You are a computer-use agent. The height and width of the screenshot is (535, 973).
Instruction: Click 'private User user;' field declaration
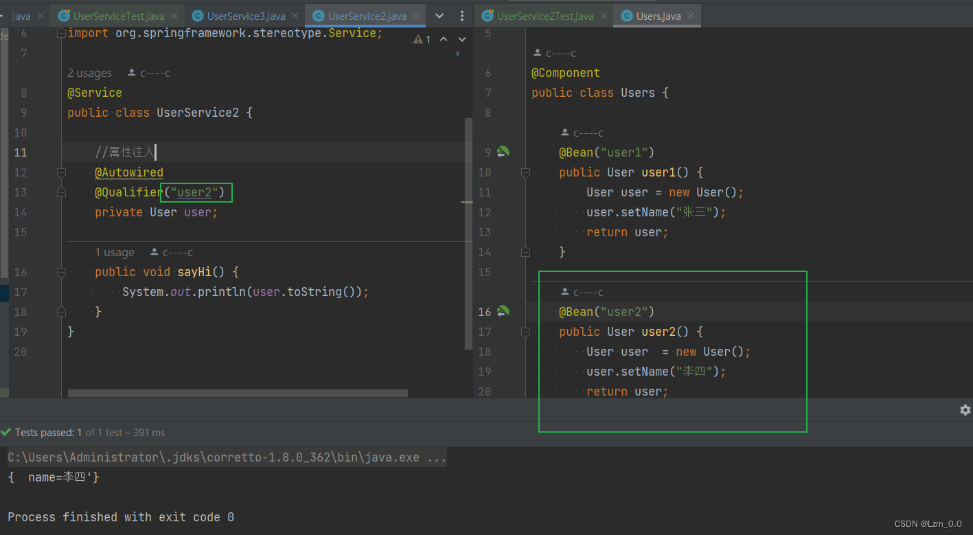[157, 212]
